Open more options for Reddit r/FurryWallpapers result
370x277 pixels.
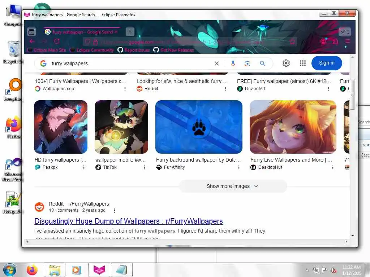[x=115, y=211]
